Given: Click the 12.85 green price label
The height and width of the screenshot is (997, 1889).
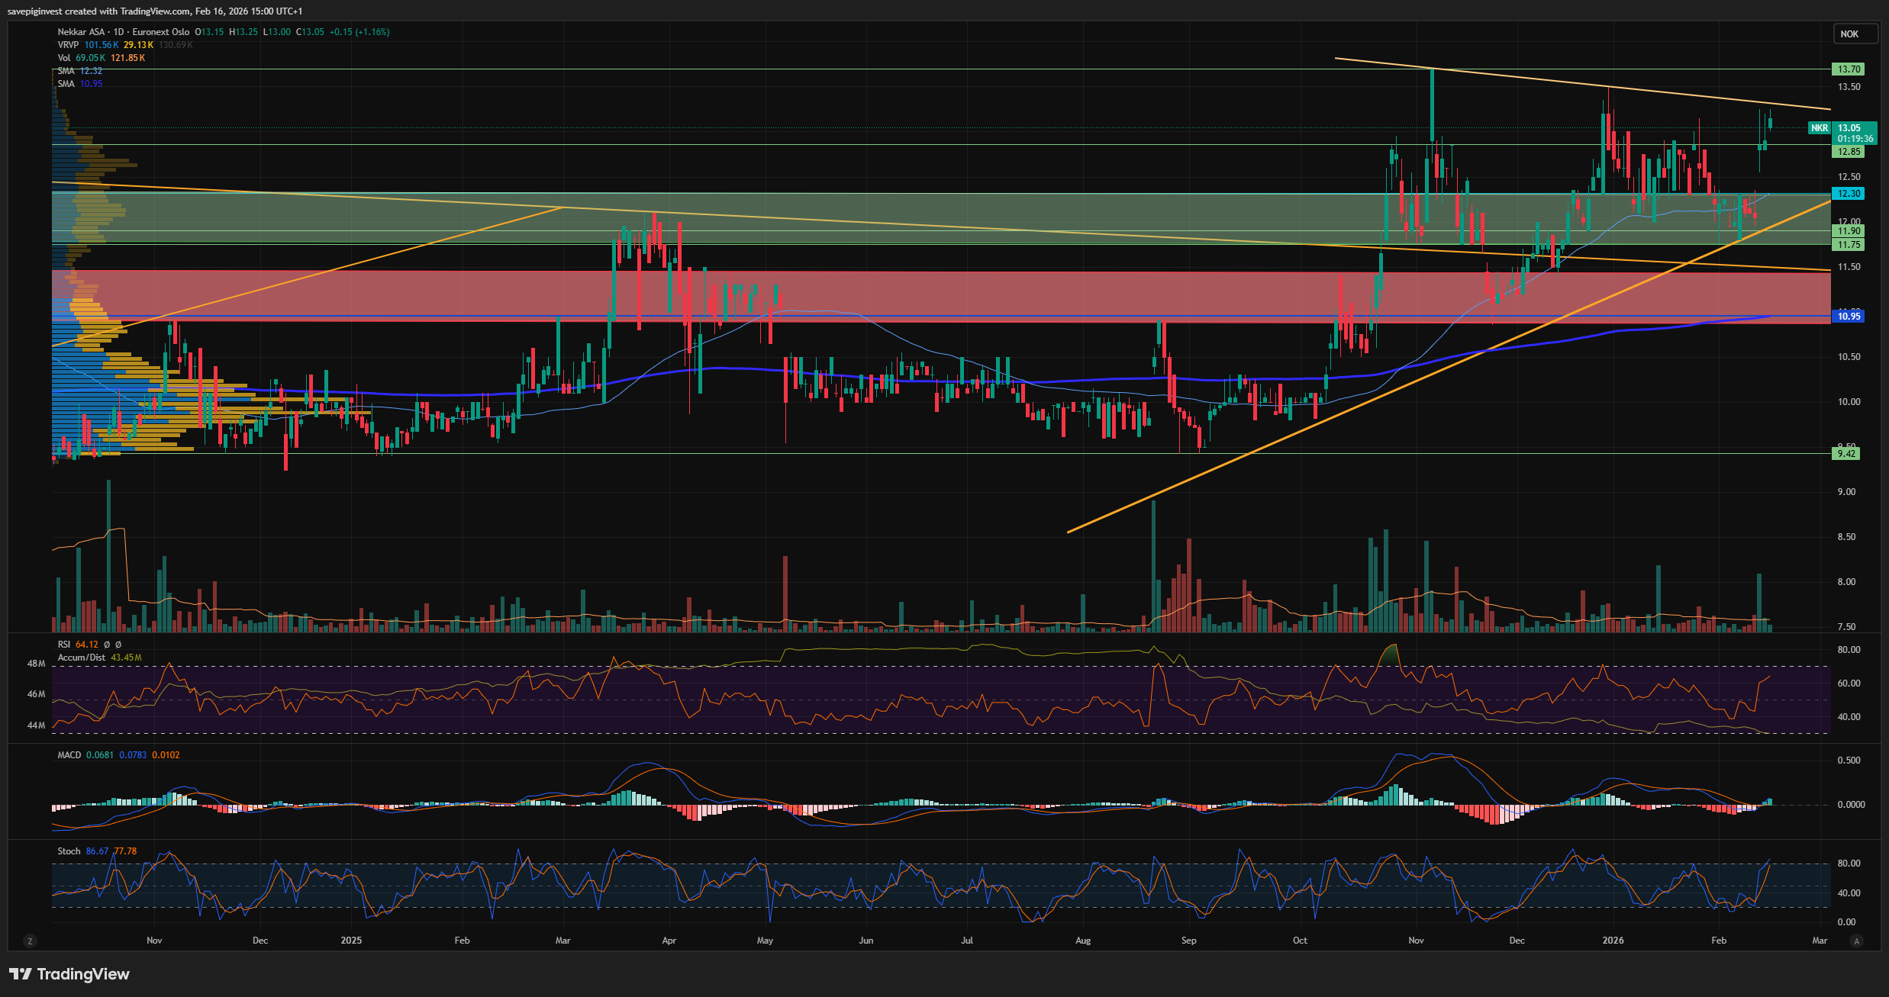Looking at the screenshot, I should click(1848, 152).
